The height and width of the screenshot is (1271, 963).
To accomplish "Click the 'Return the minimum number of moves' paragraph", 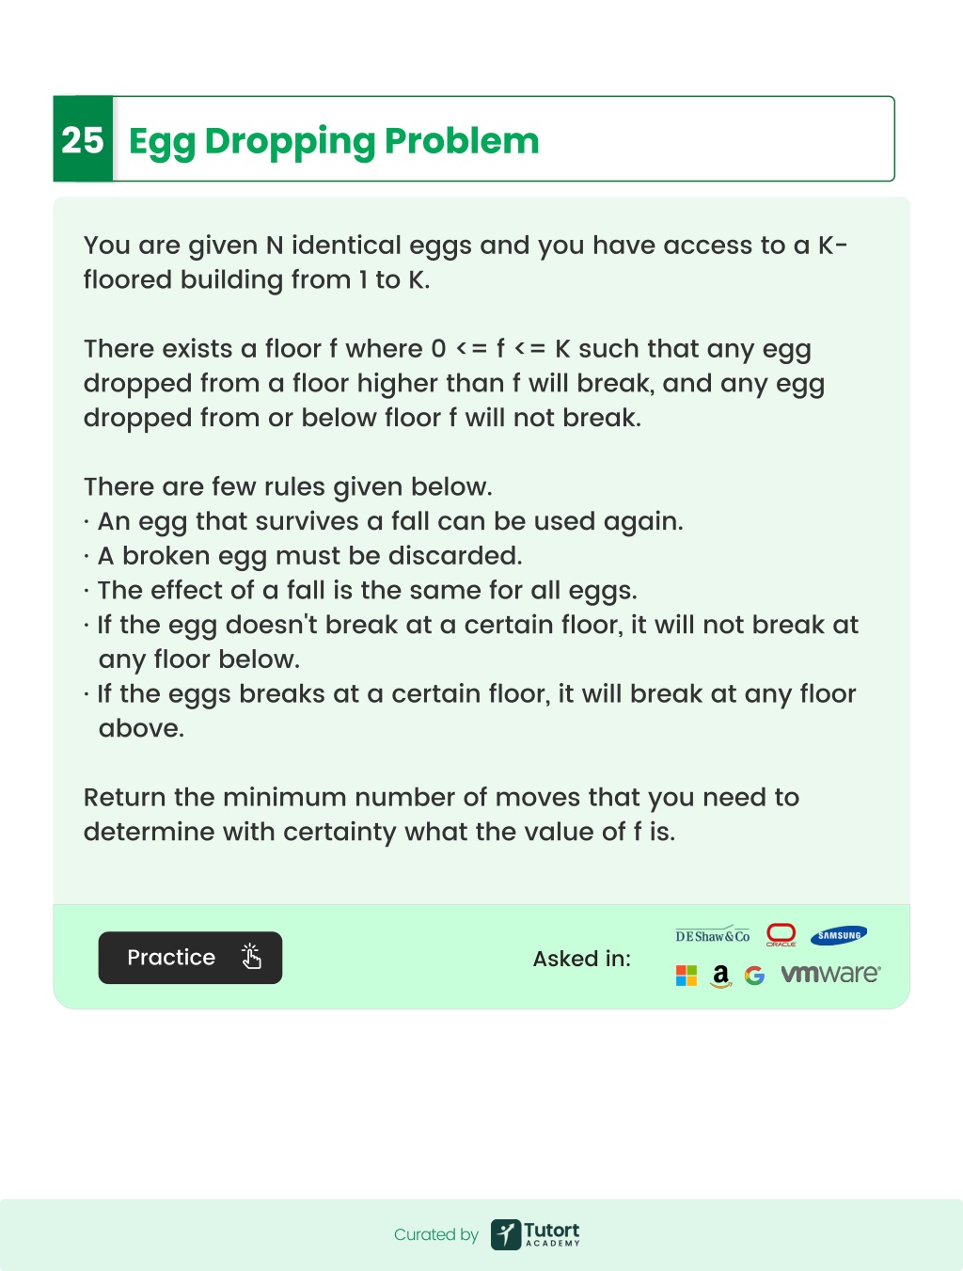I will pos(441,815).
